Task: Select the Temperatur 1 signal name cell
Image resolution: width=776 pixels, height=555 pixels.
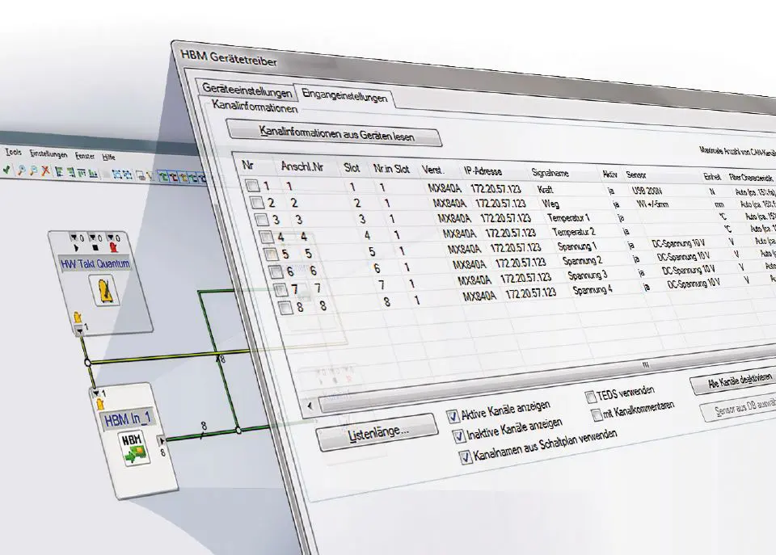Action: (x=568, y=217)
